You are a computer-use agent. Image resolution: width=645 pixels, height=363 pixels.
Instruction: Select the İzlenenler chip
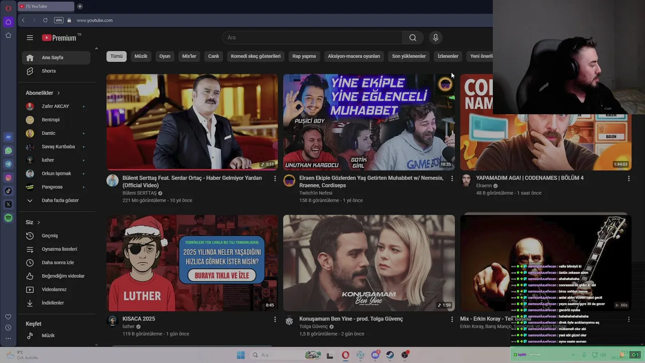(448, 56)
